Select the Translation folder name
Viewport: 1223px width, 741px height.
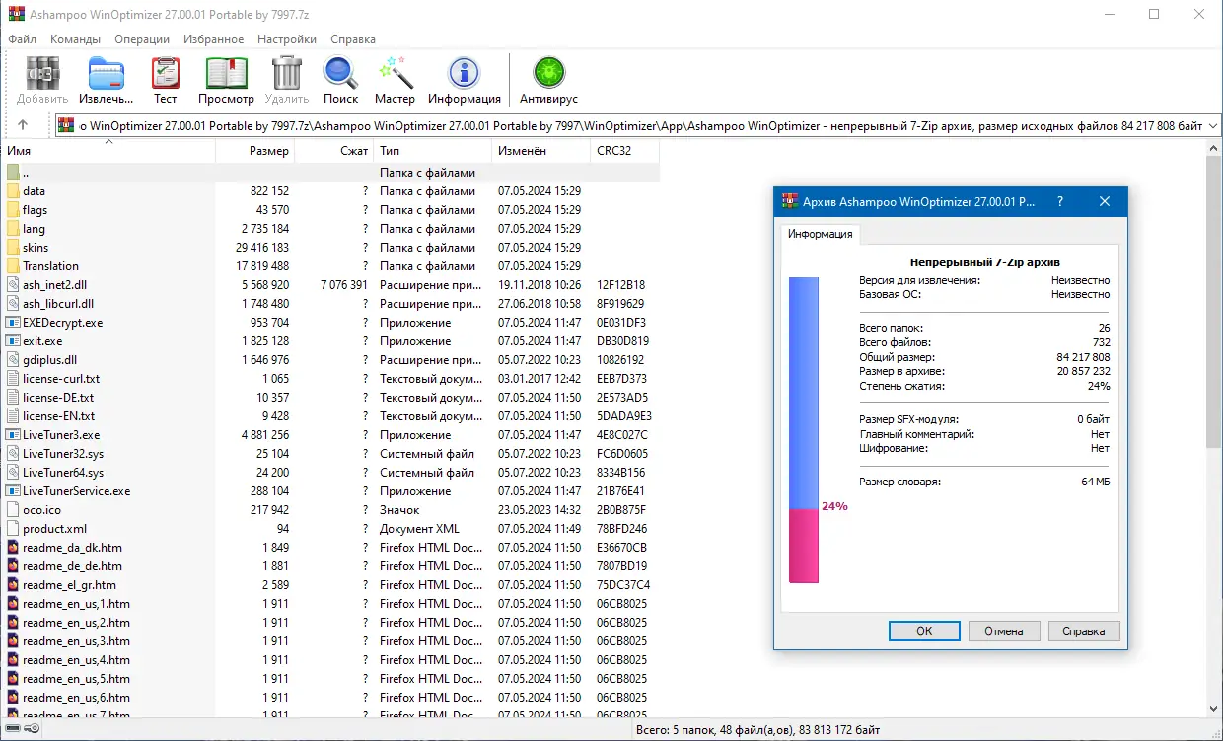tap(50, 266)
